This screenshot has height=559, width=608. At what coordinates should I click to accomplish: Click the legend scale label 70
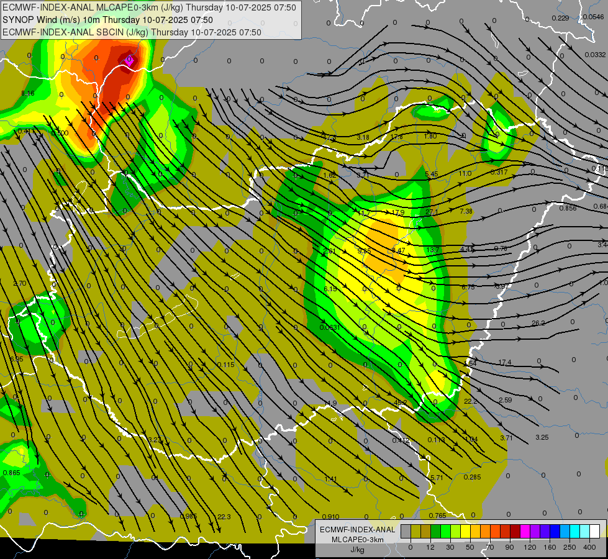pos(490,547)
